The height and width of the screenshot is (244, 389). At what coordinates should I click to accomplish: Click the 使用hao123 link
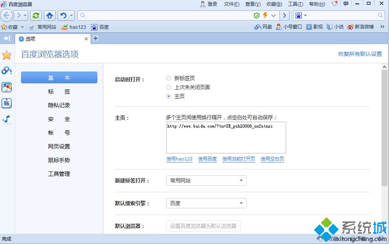pyautogui.click(x=179, y=159)
